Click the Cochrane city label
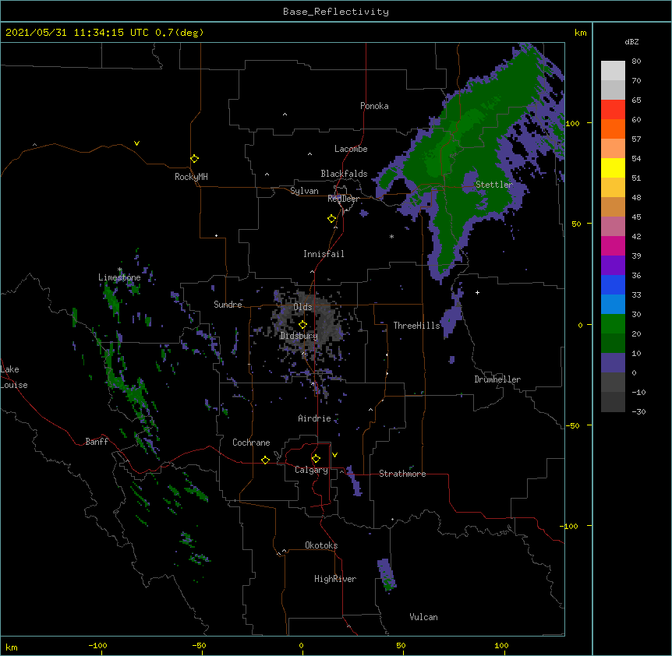The height and width of the screenshot is (656, 672). pos(251,443)
